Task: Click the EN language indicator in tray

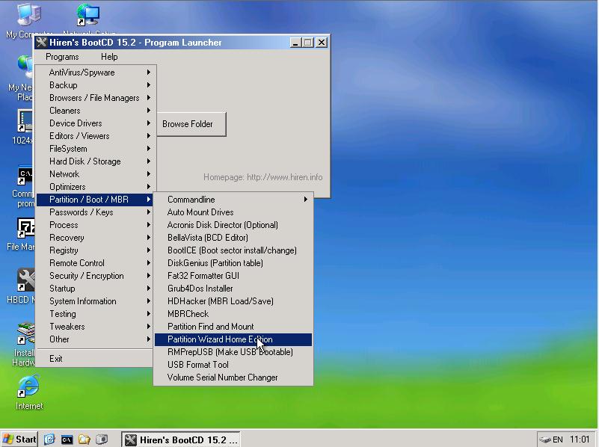Action: [558, 440]
